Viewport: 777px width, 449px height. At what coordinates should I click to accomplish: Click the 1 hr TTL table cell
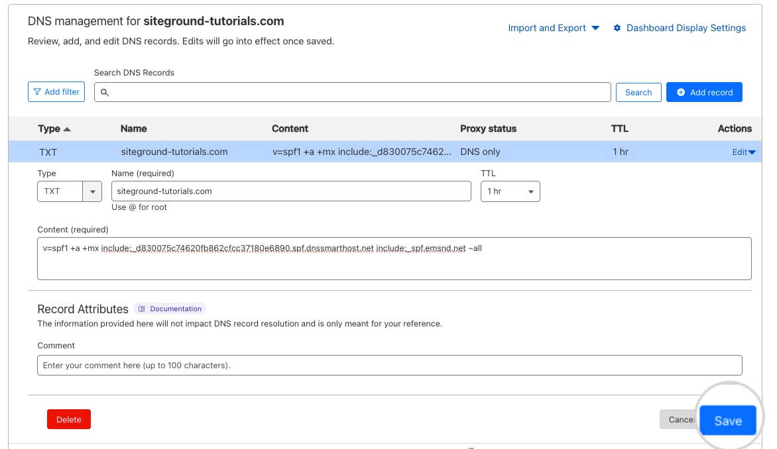point(621,152)
